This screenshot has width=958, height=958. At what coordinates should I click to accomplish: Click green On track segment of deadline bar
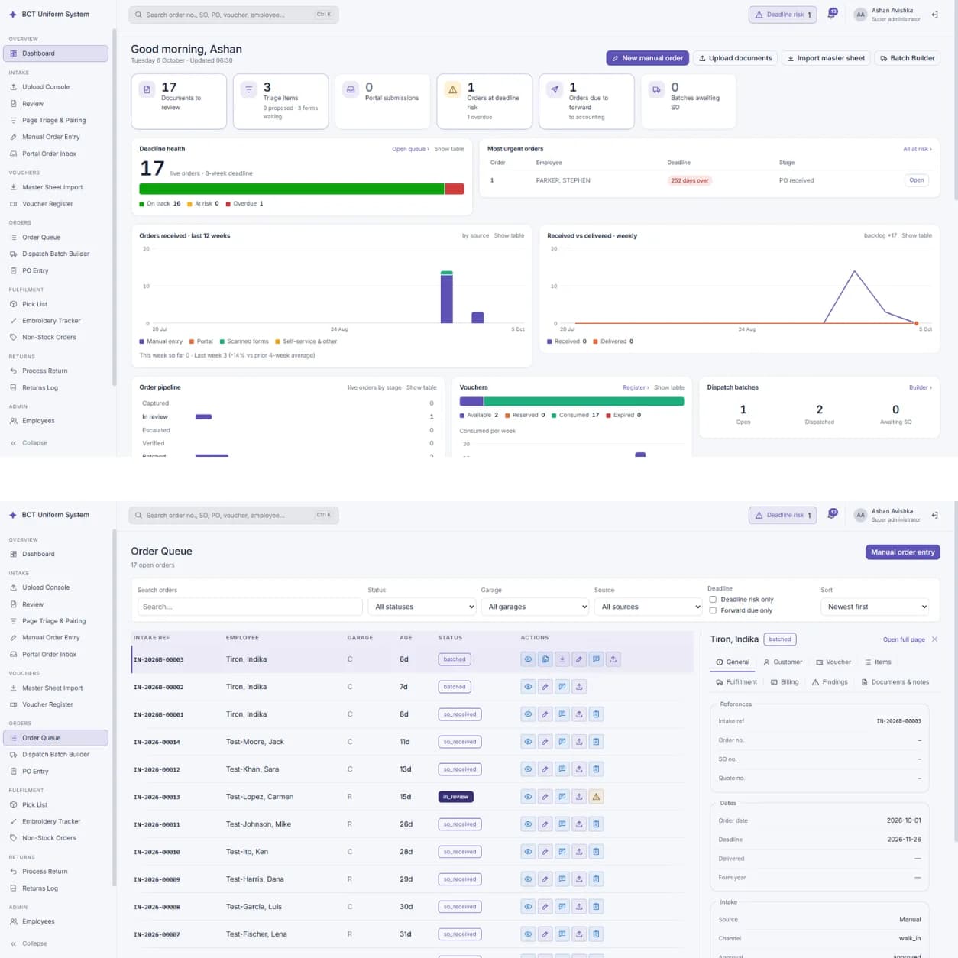pyautogui.click(x=292, y=189)
